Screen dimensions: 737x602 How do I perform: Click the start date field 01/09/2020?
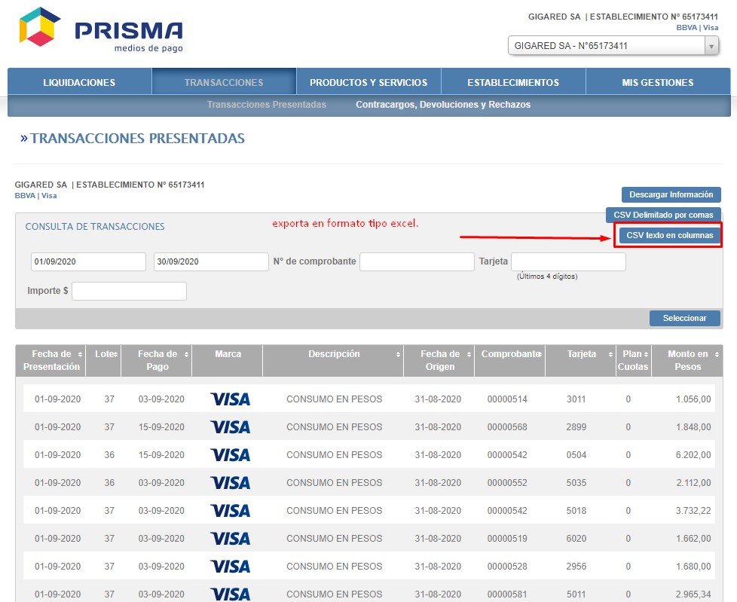[88, 262]
